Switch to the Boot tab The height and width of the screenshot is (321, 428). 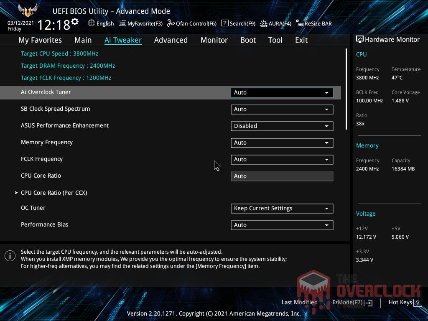coord(248,40)
